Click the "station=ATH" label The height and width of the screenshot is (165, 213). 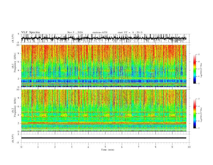[x=100, y=32]
